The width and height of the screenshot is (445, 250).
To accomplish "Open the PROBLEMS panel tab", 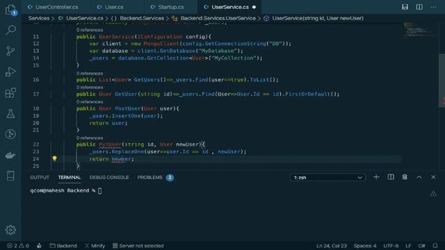I will coord(150,178).
